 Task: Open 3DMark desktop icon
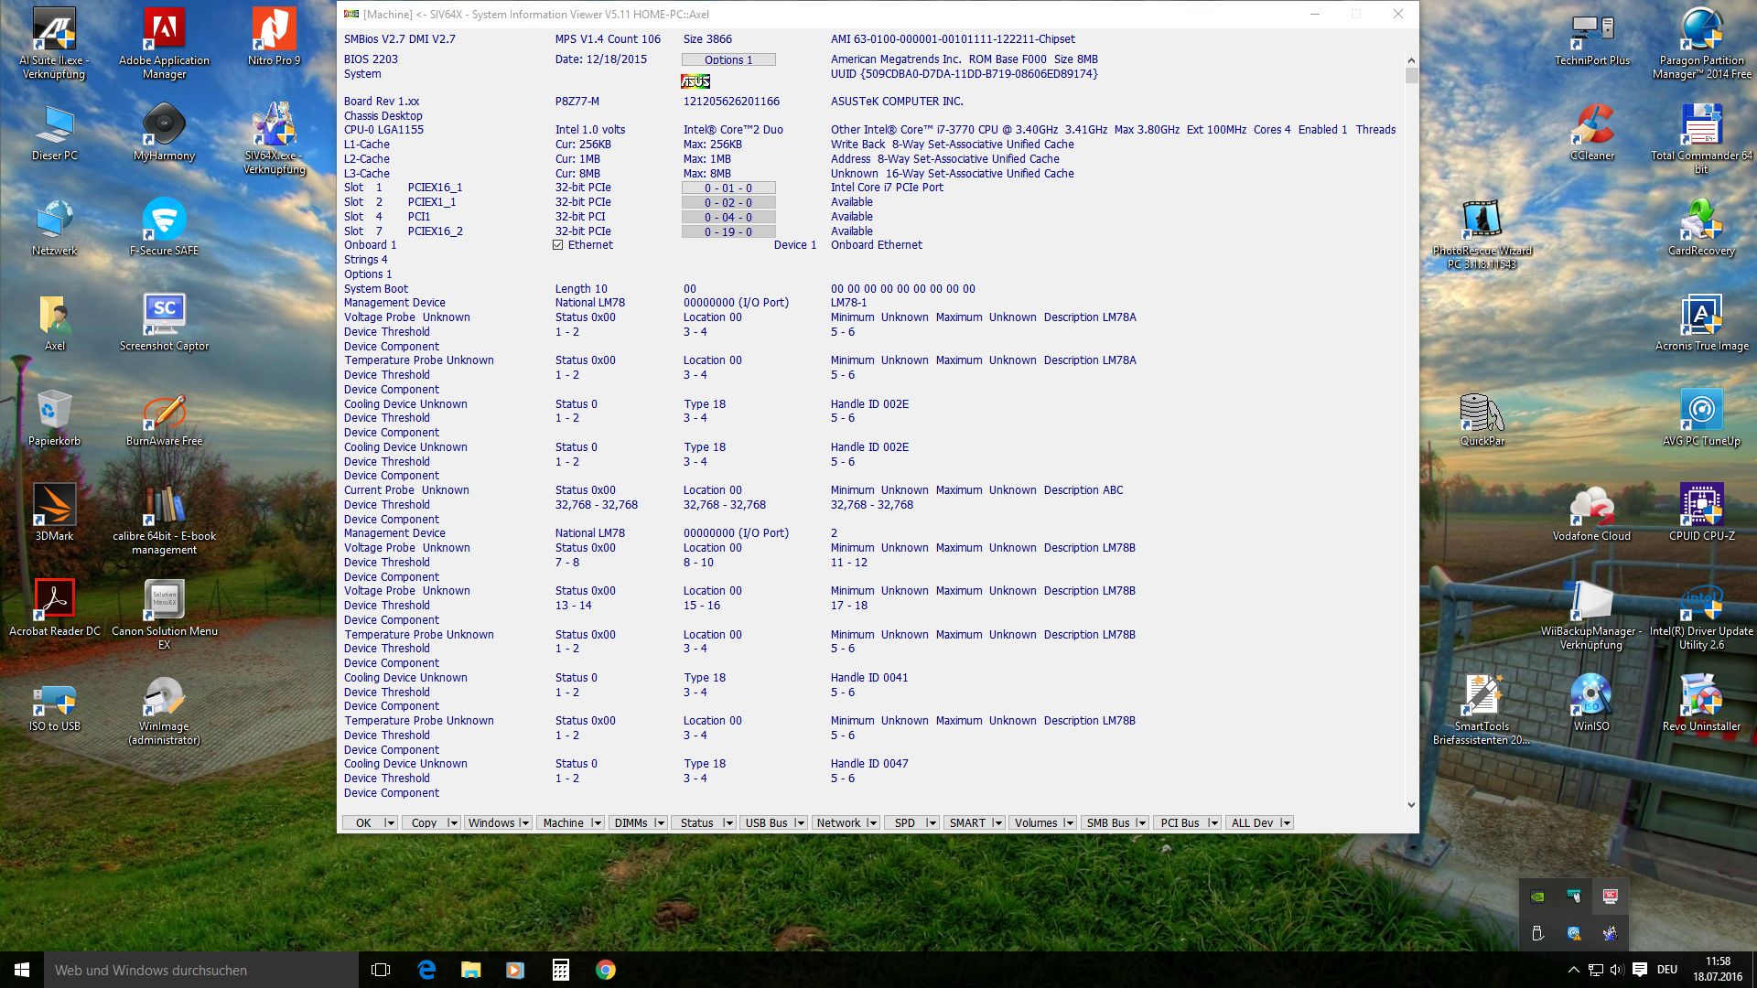pos(54,506)
